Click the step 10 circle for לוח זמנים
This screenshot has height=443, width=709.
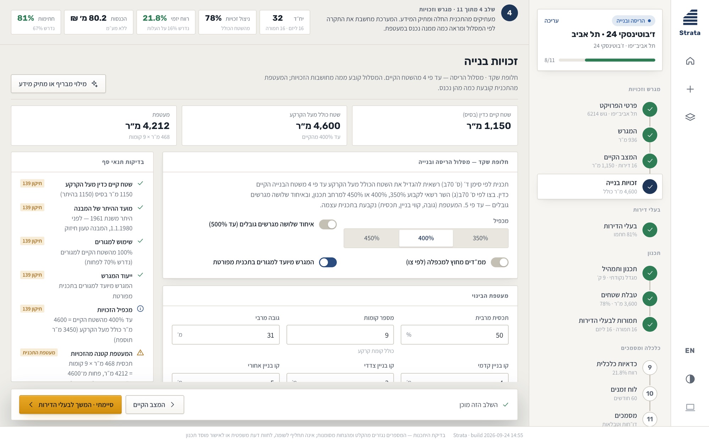[649, 393]
